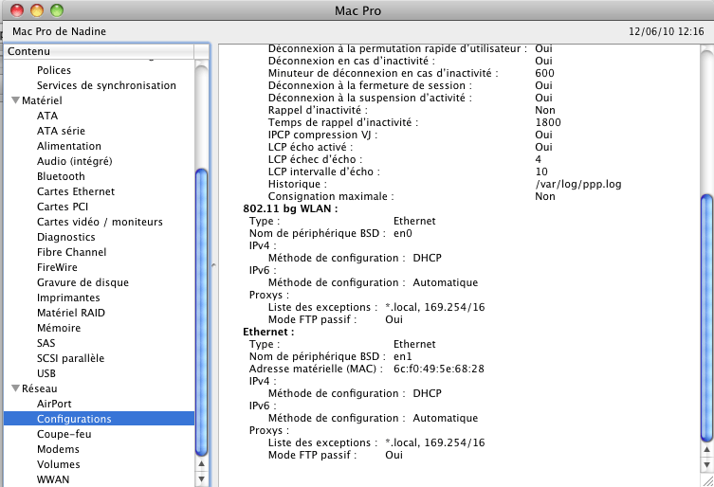Image resolution: width=714 pixels, height=487 pixels.
Task: Select AirPort under Réseau
Action: pyautogui.click(x=54, y=404)
